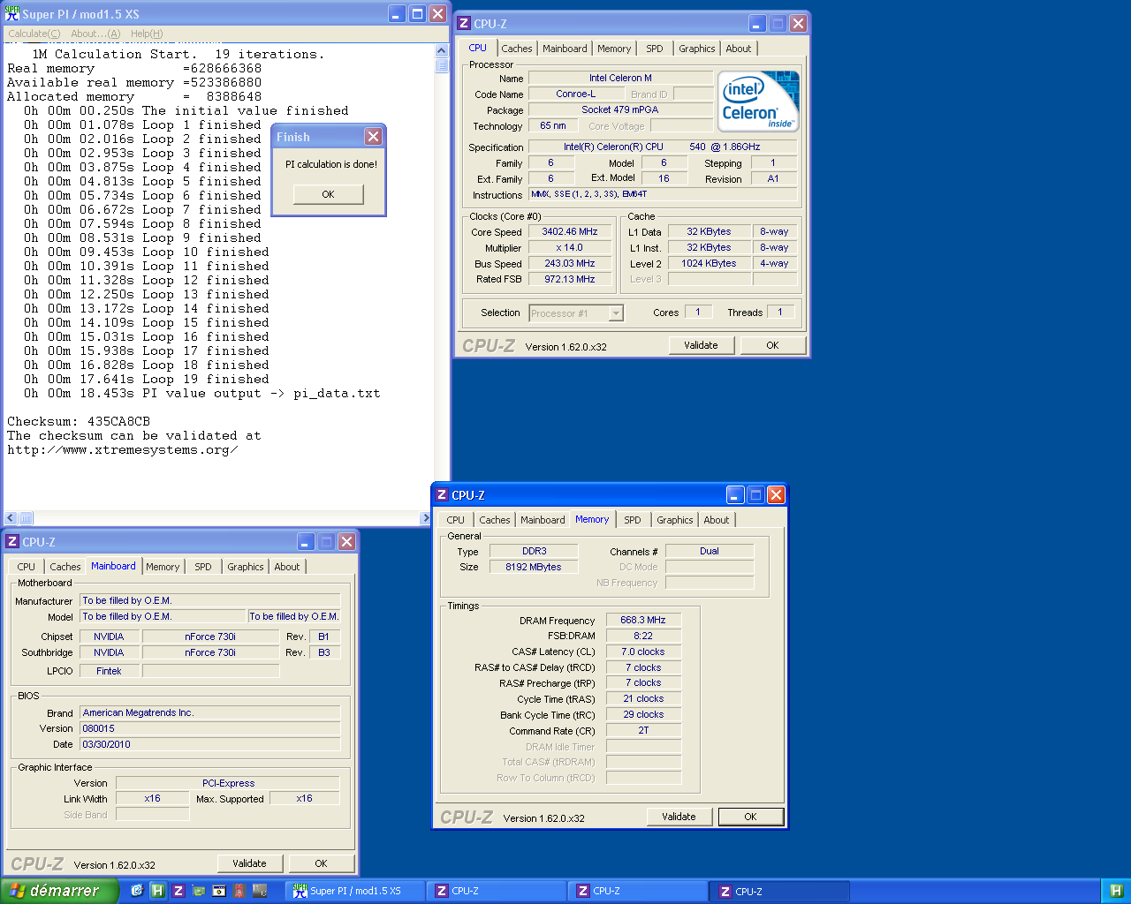Click Validate in the CPU-Z Mainboard window
The width and height of the screenshot is (1131, 904).
pyautogui.click(x=249, y=863)
